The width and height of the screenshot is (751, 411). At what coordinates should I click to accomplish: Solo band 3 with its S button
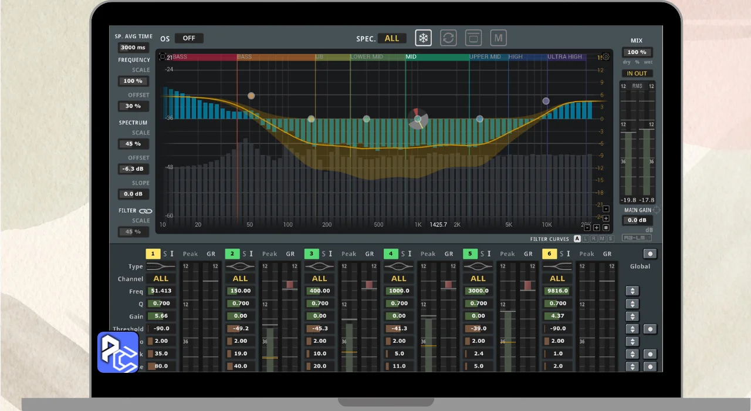click(323, 254)
